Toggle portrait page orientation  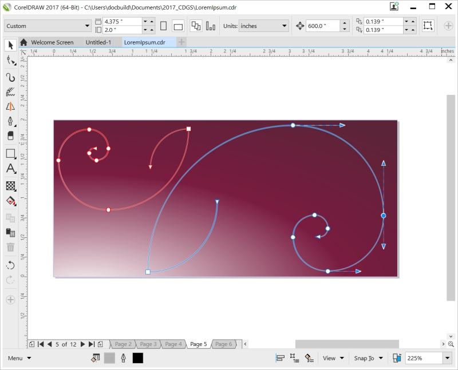coord(164,26)
